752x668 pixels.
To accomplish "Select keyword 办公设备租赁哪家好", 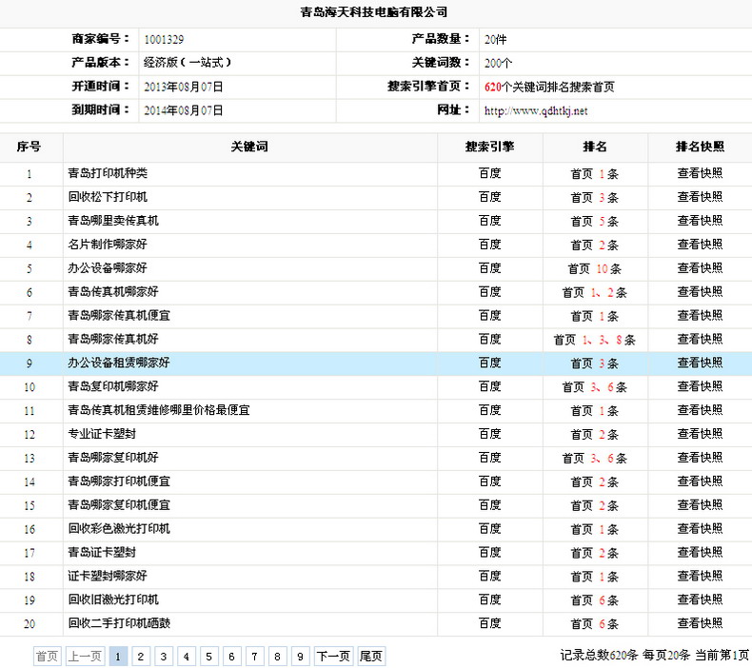I will pos(119,363).
